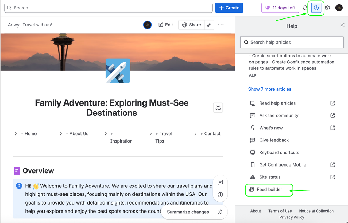Click the ALP label in help article
Viewport: 348px width, 223px height.
click(252, 76)
